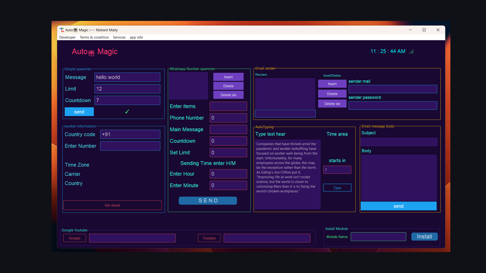Click the hello world Message field
Image resolution: width=486 pixels, height=273 pixels.
coord(127,77)
